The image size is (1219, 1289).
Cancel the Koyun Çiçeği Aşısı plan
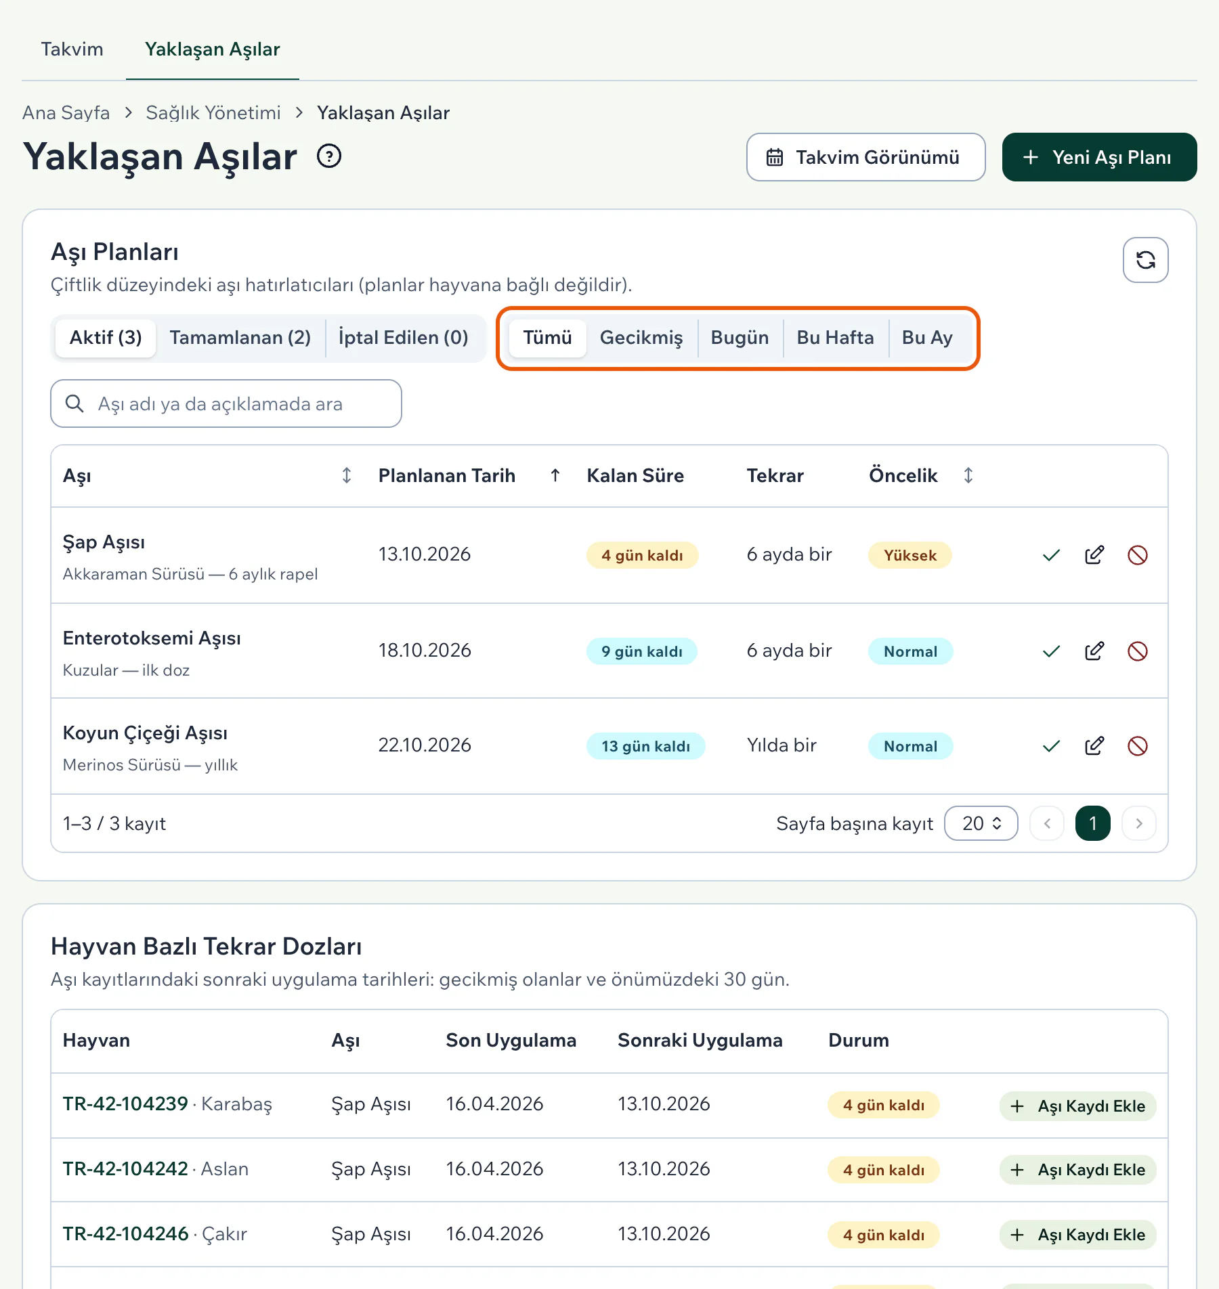1138,746
